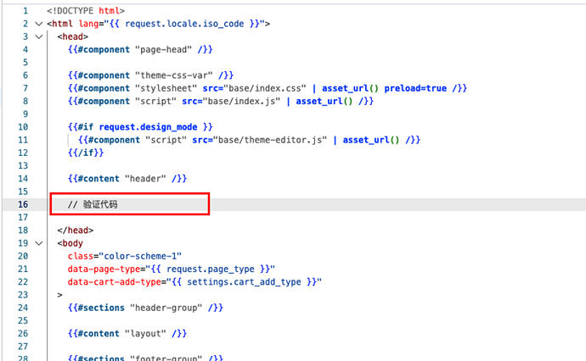Click "base/theme-editor.js" source string
The width and height of the screenshot is (586, 361).
point(270,140)
